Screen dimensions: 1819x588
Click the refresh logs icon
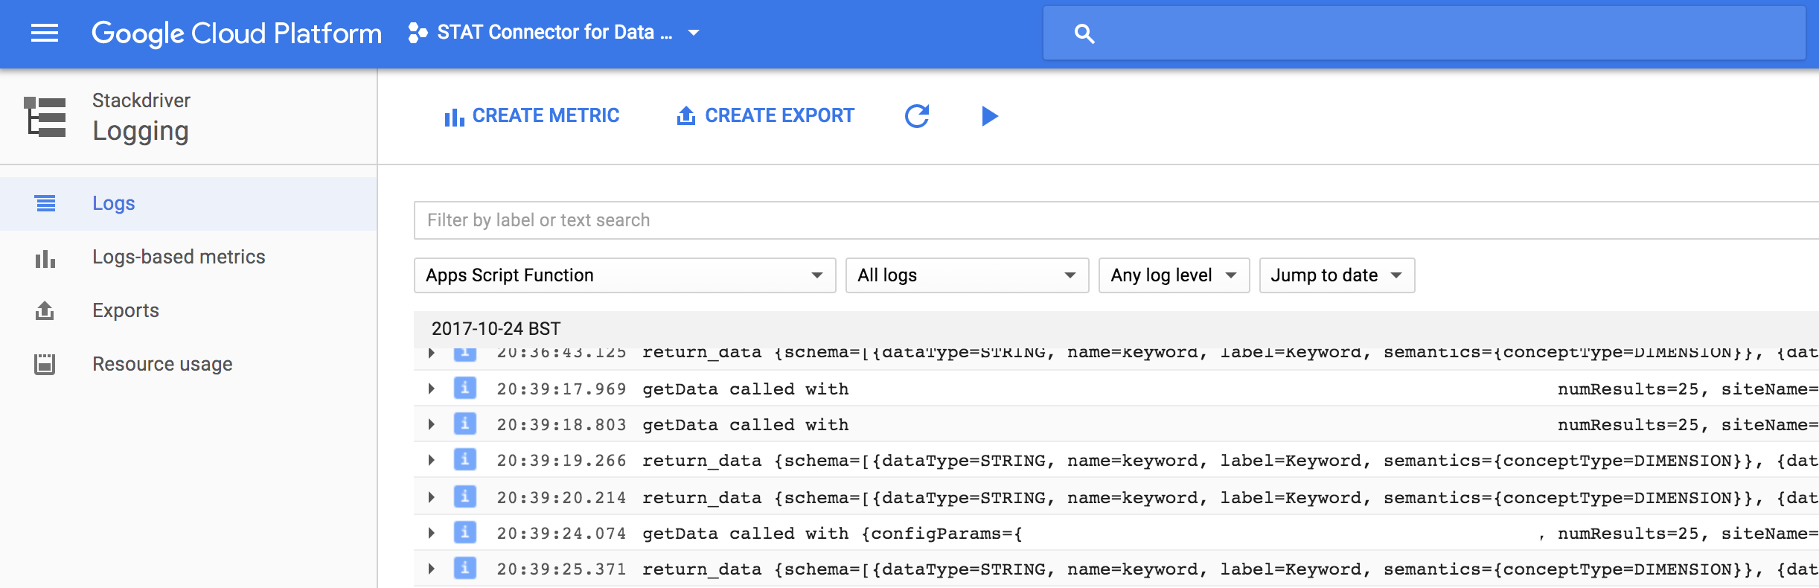point(917,116)
